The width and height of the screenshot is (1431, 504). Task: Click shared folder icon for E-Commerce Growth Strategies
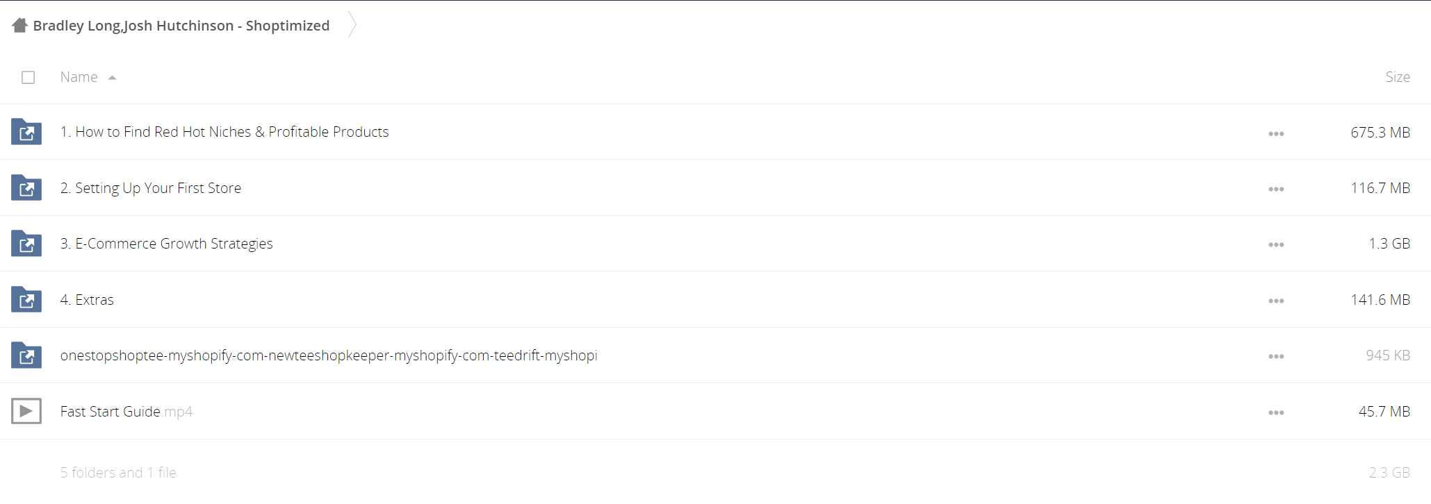[26, 244]
